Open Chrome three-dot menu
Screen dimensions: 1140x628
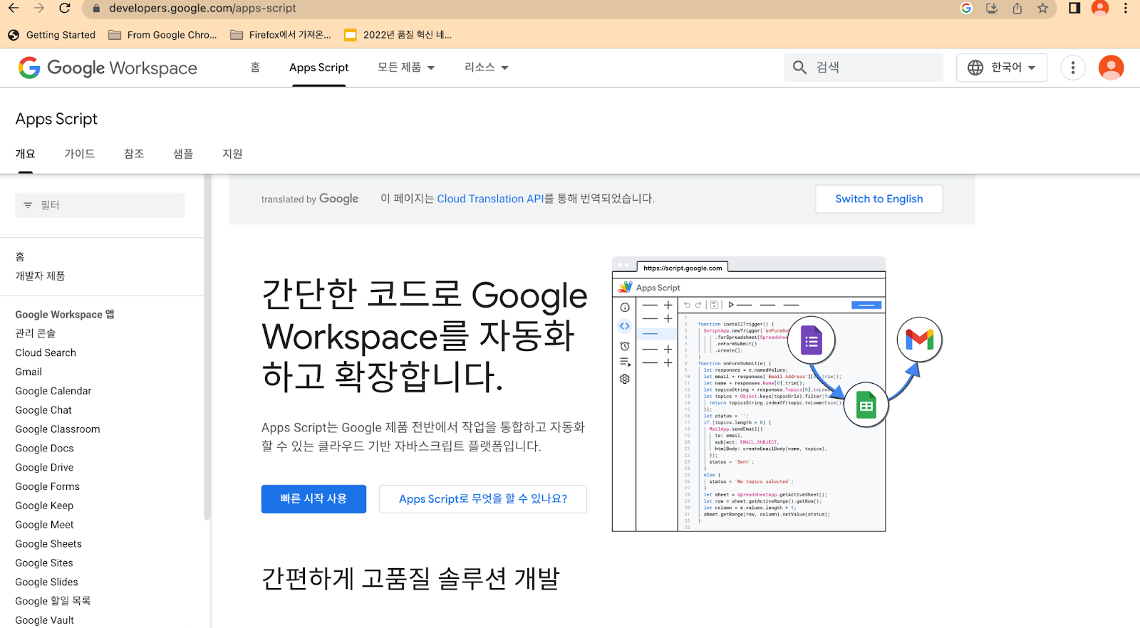[x=1126, y=9]
